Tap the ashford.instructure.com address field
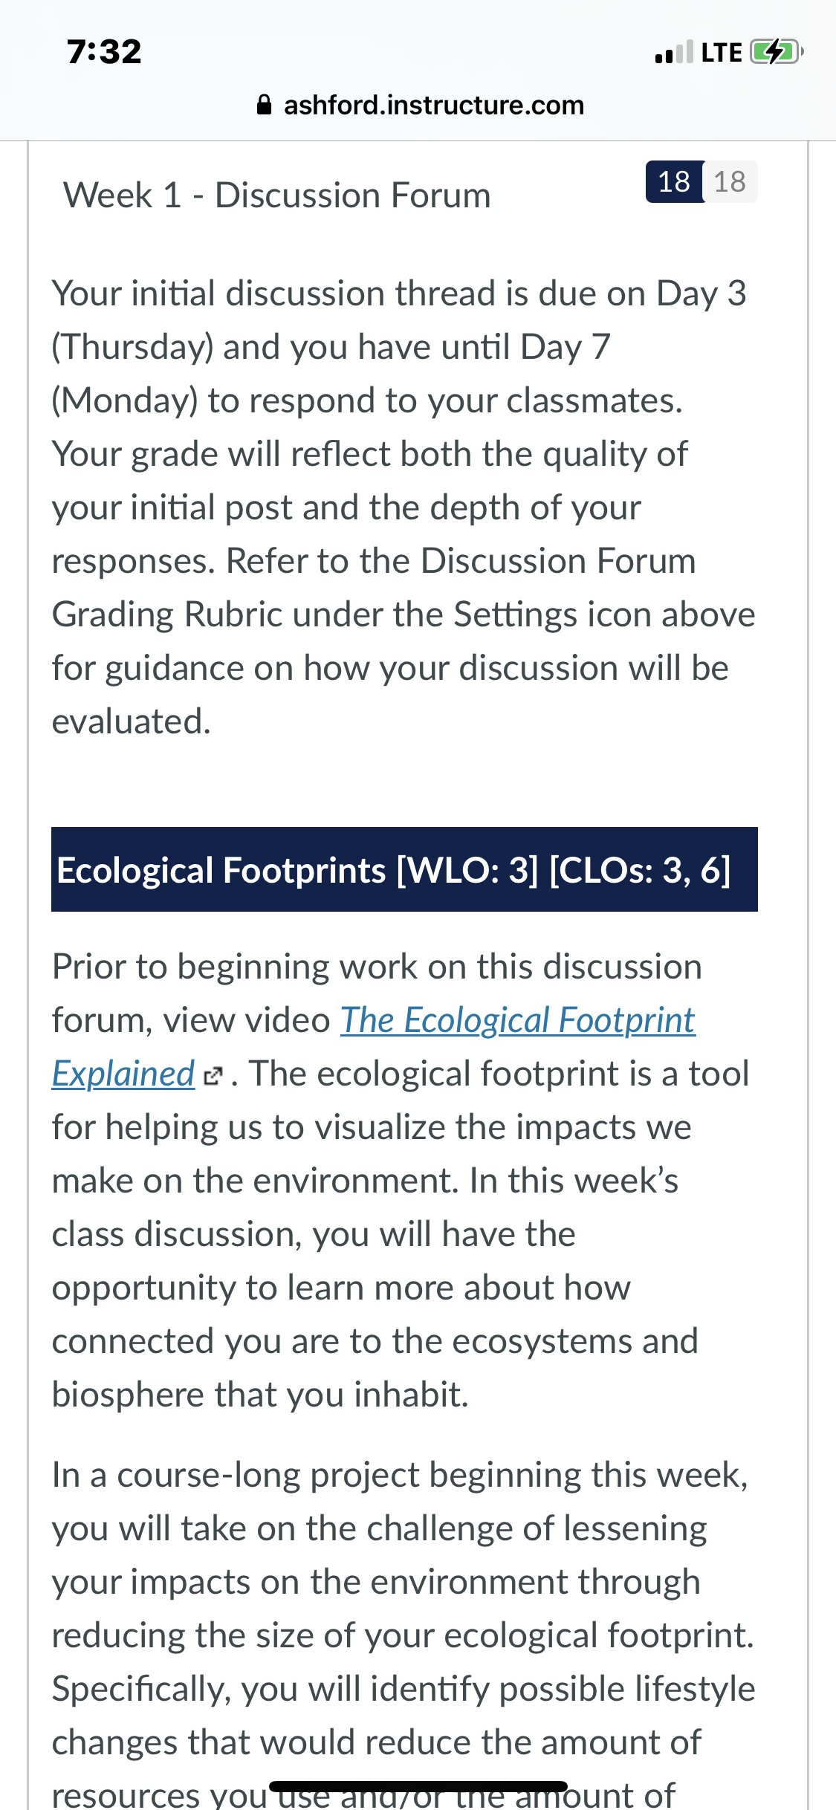The width and height of the screenshot is (836, 1810). [421, 105]
